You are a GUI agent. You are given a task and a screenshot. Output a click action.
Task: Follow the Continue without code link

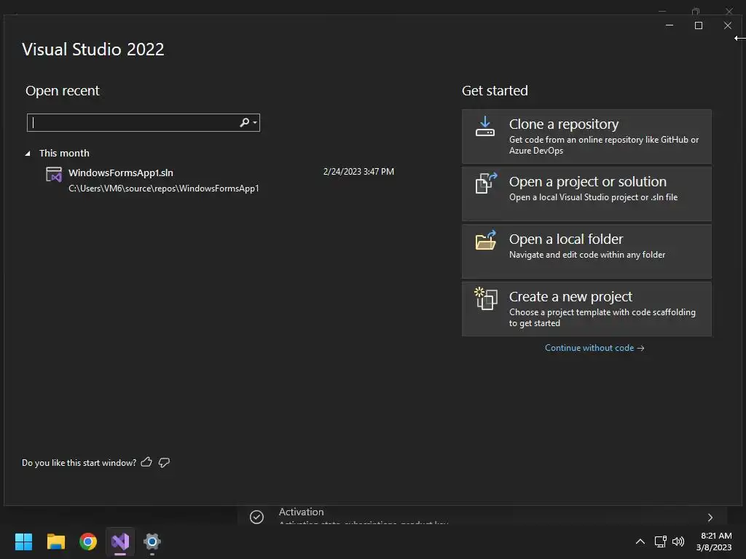tap(594, 348)
